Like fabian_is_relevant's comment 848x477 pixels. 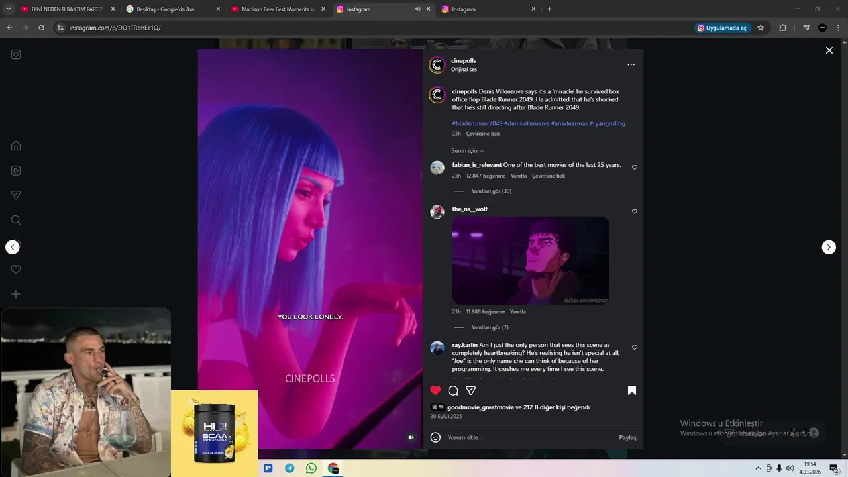pyautogui.click(x=635, y=168)
